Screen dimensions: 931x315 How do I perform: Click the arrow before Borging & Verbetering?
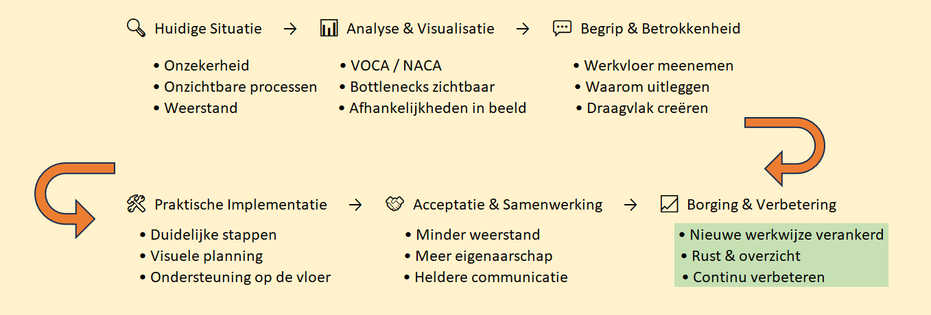coord(630,205)
